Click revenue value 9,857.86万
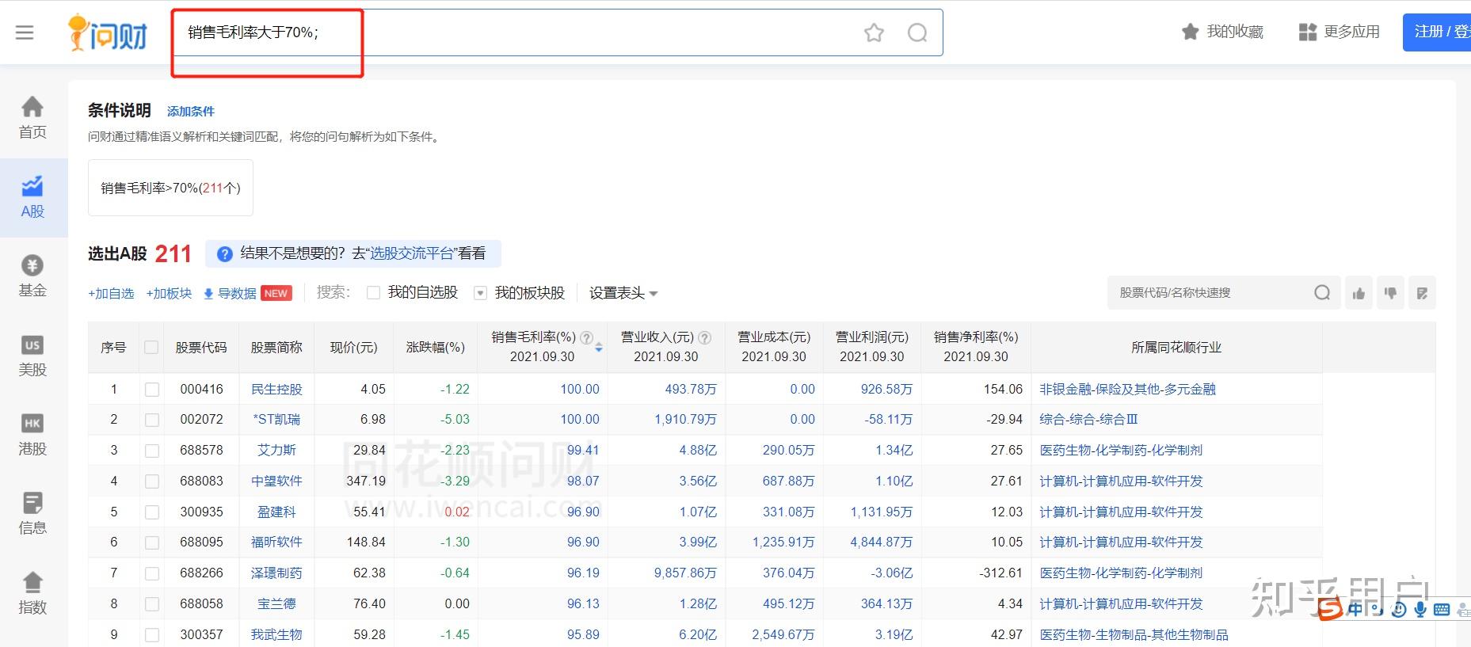This screenshot has height=647, width=1471. click(685, 573)
